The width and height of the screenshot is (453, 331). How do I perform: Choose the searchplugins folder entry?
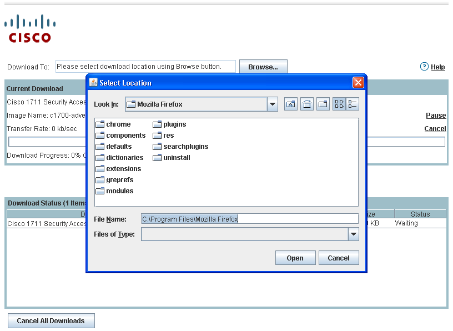(180, 147)
